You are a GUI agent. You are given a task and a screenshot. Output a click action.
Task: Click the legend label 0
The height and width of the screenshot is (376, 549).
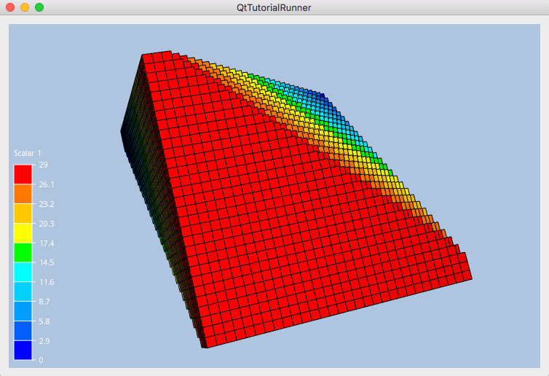[41, 360]
